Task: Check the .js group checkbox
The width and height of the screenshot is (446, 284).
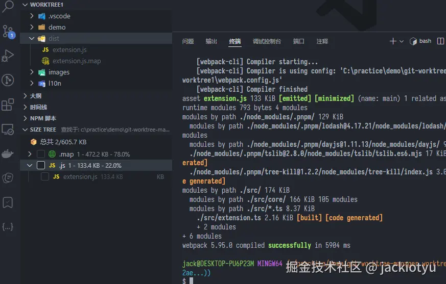Action: coord(41,165)
